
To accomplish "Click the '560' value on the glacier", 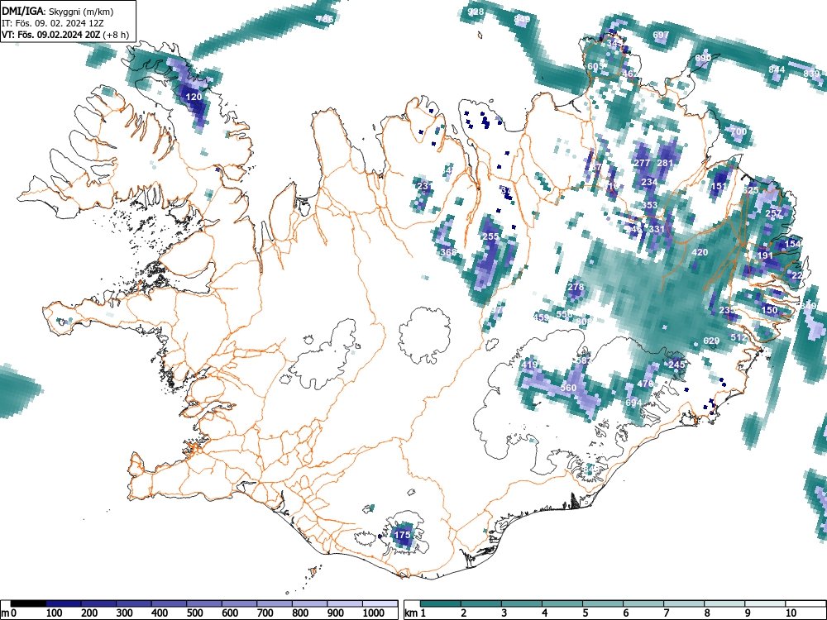I will click(x=568, y=387).
